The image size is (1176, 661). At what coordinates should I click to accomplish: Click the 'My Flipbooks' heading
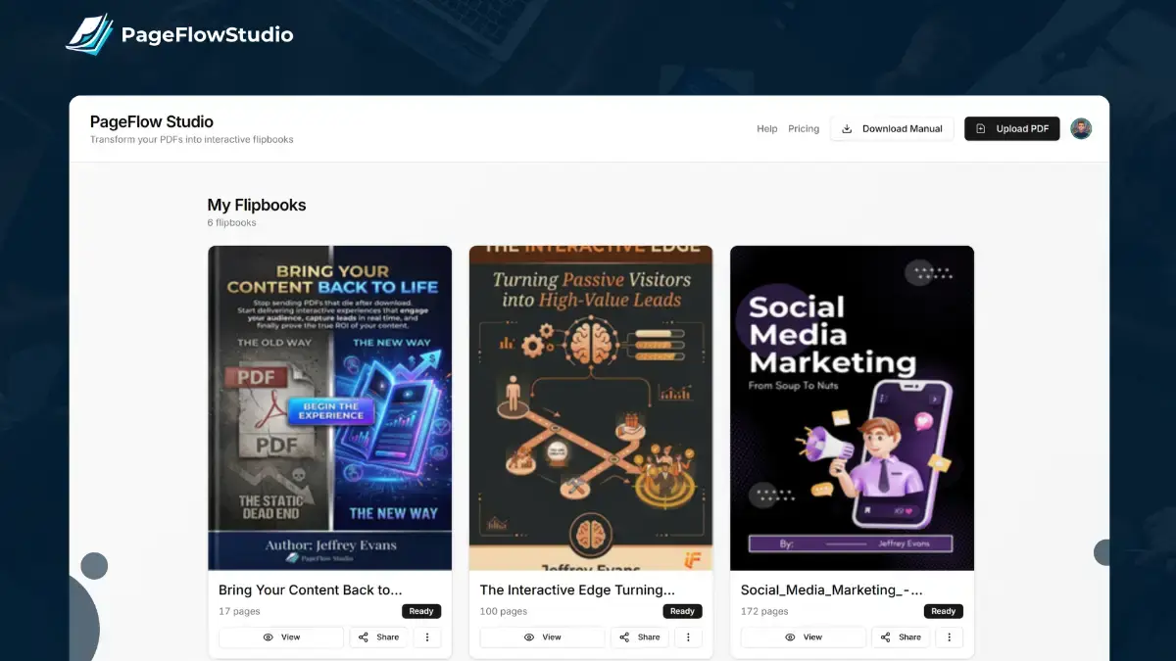(x=257, y=205)
